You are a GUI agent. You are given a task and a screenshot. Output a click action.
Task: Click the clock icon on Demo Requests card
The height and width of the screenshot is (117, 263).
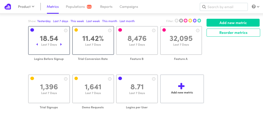110,79
